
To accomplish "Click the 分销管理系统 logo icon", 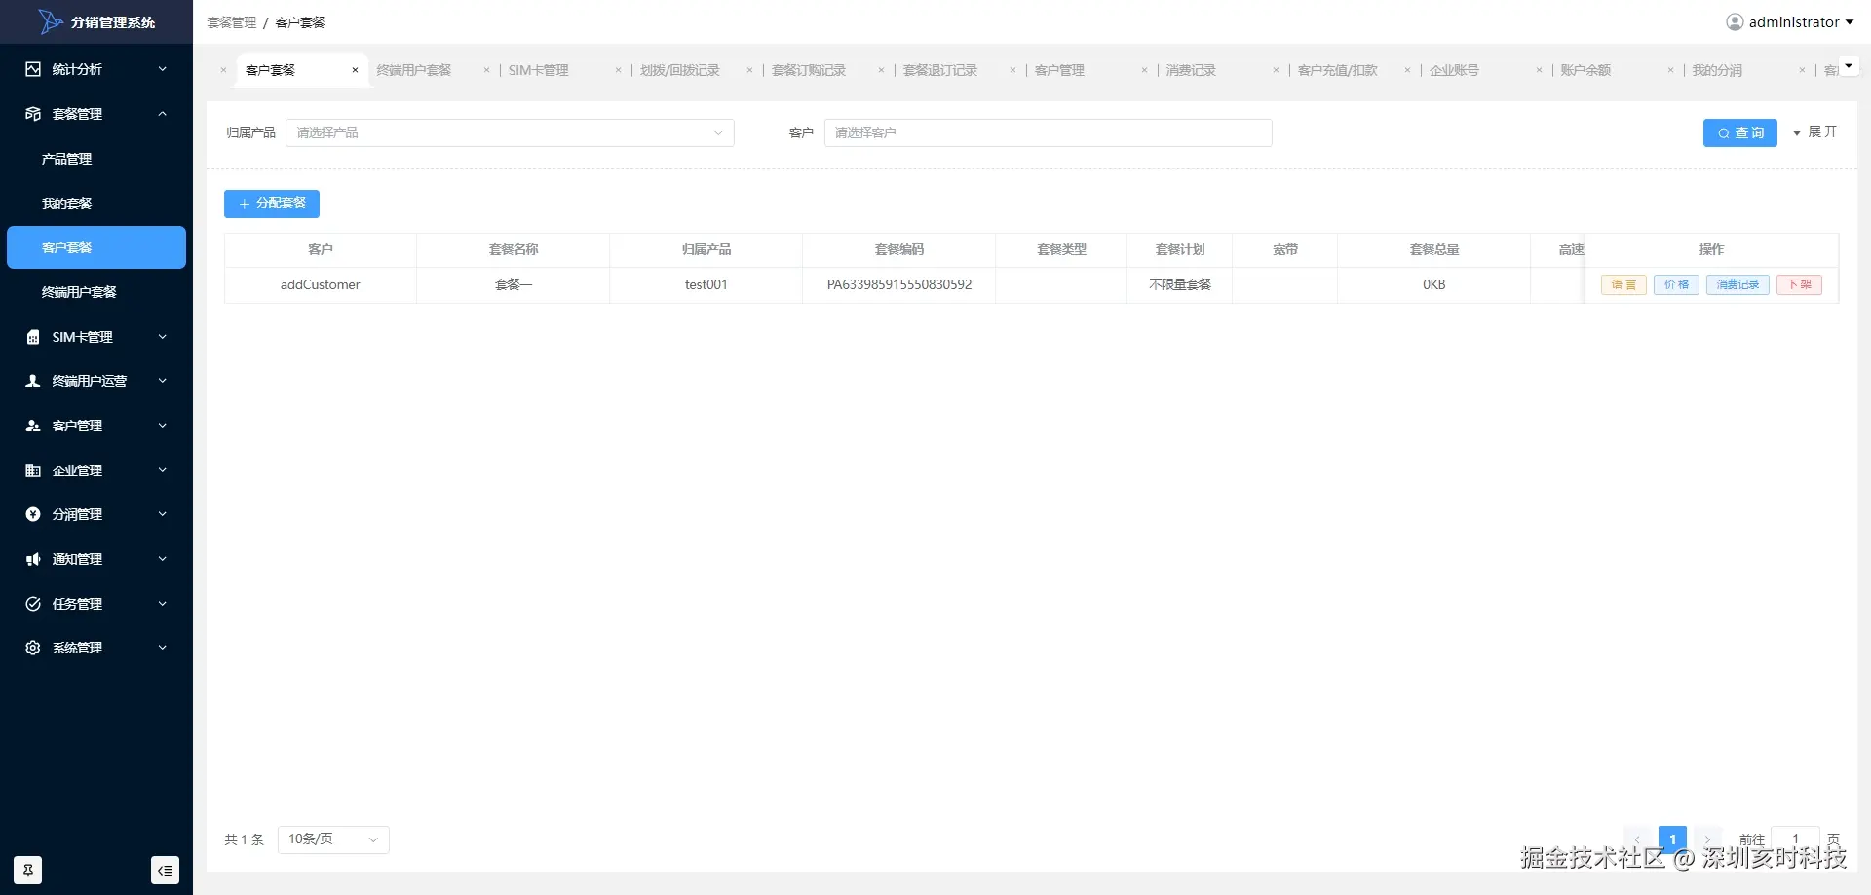I will [x=51, y=21].
